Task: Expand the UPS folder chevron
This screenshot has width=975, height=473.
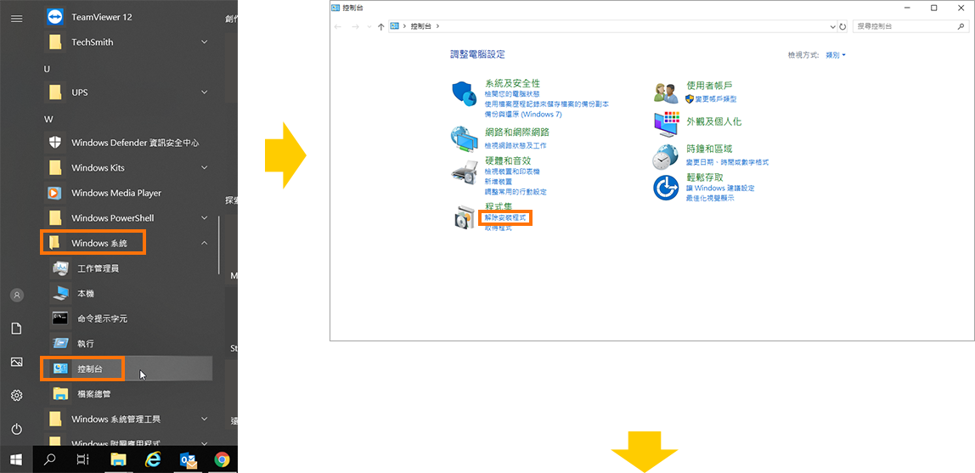Action: pyautogui.click(x=205, y=92)
